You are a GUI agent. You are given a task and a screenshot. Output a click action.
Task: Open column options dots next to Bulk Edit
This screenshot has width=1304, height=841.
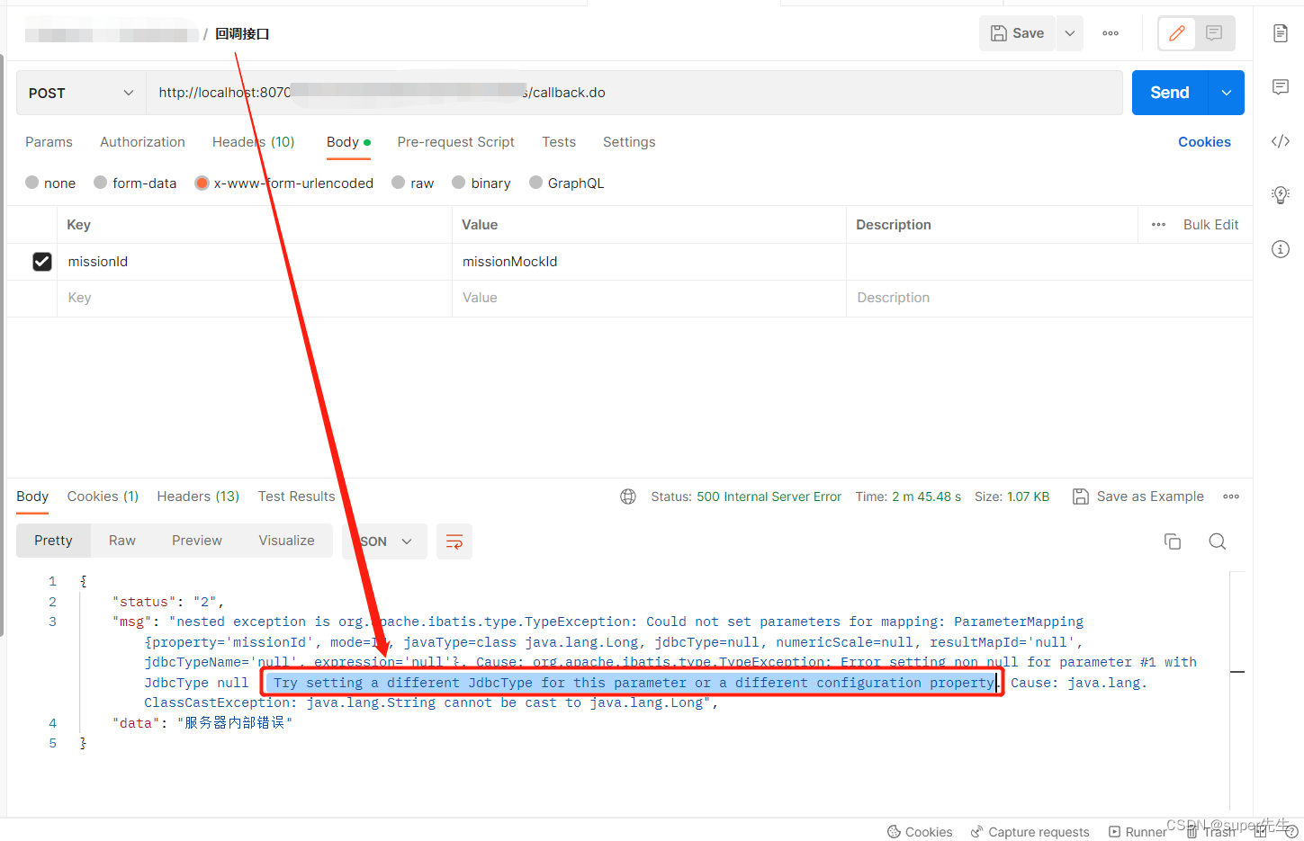tap(1158, 225)
